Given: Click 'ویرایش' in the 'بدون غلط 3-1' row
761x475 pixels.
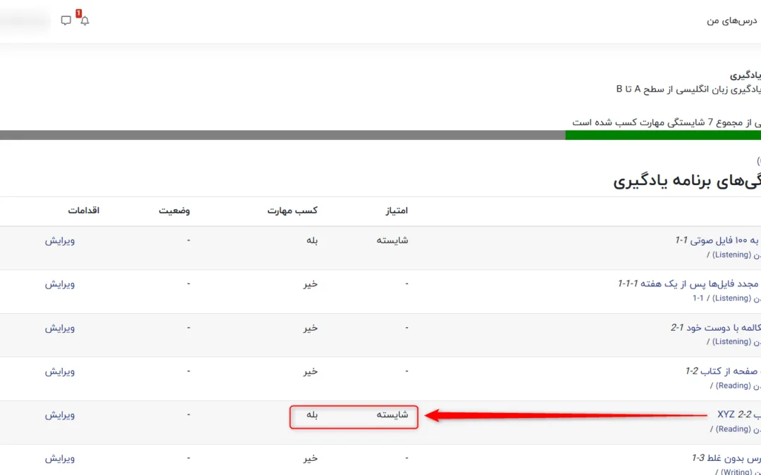Looking at the screenshot, I should tap(60, 458).
